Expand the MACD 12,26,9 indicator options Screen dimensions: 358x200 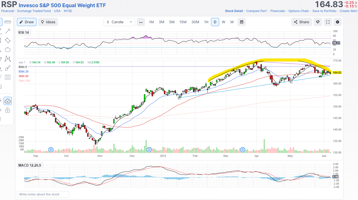click(29, 165)
